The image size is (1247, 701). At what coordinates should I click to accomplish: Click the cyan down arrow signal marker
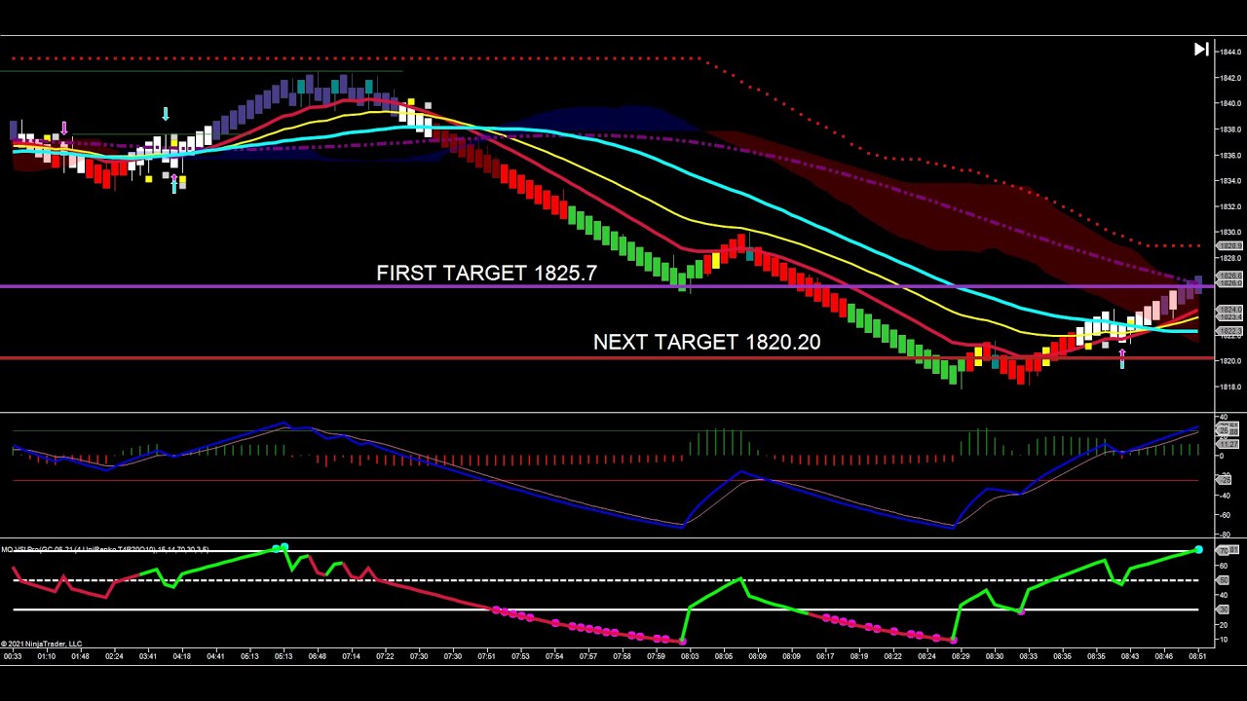[166, 115]
